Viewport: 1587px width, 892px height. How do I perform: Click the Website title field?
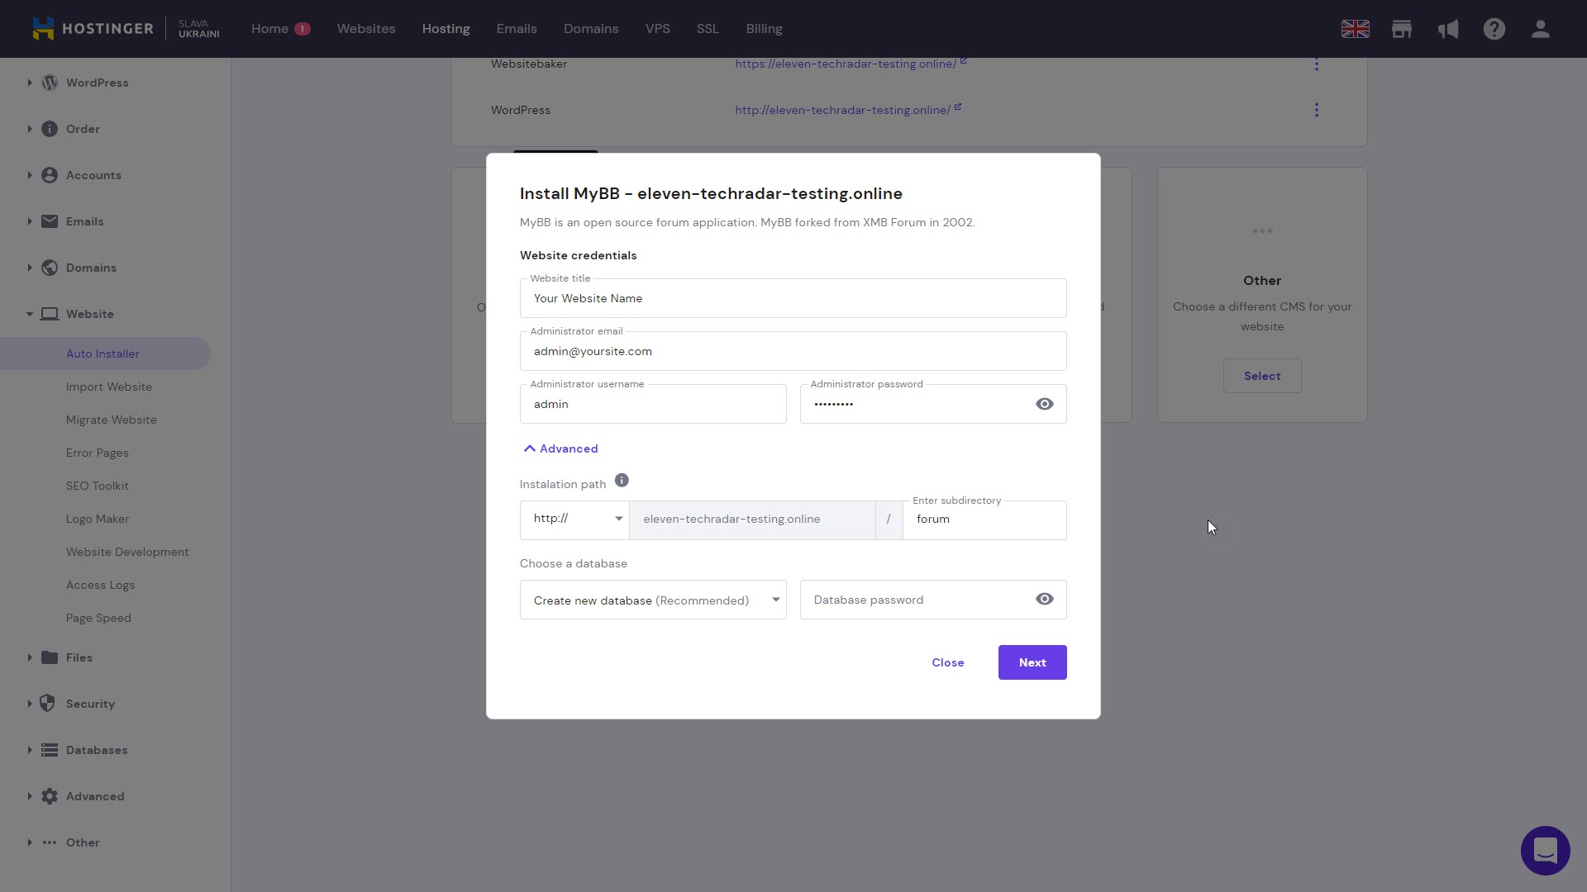click(x=793, y=298)
